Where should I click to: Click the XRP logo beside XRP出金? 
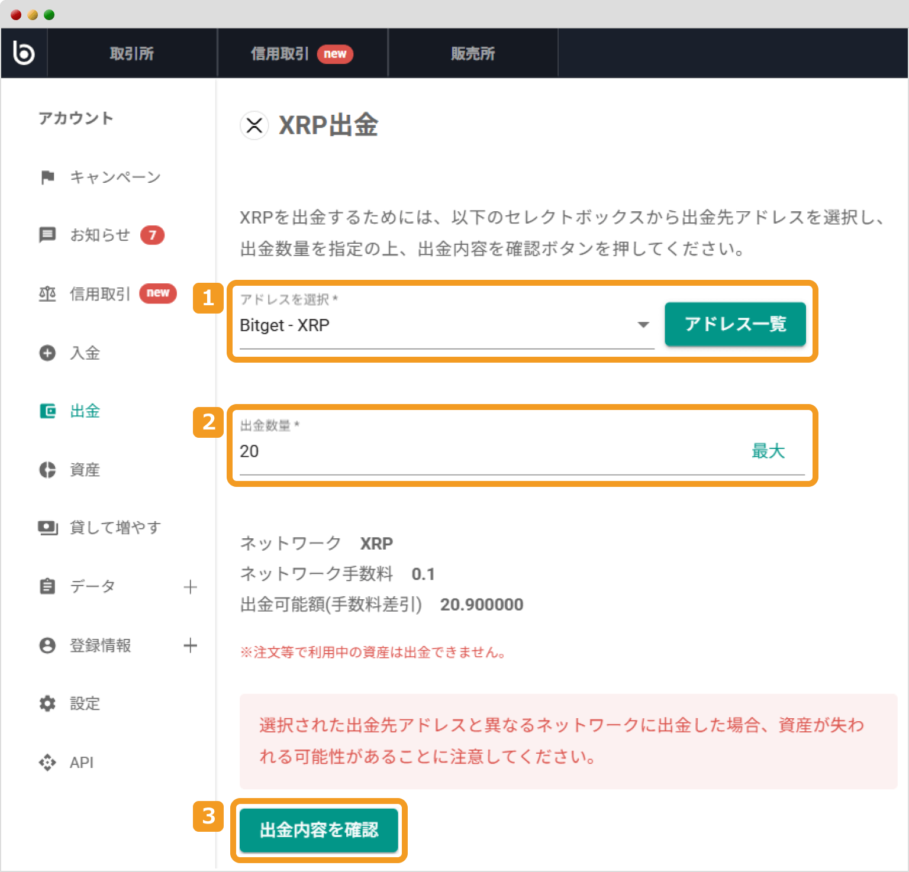(x=254, y=125)
